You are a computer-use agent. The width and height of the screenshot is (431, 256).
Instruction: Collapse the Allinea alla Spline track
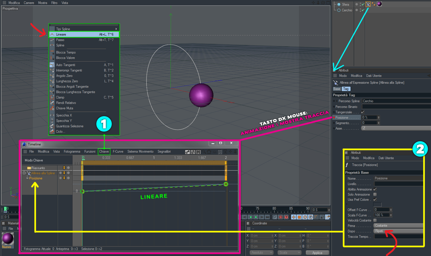coord(24,173)
